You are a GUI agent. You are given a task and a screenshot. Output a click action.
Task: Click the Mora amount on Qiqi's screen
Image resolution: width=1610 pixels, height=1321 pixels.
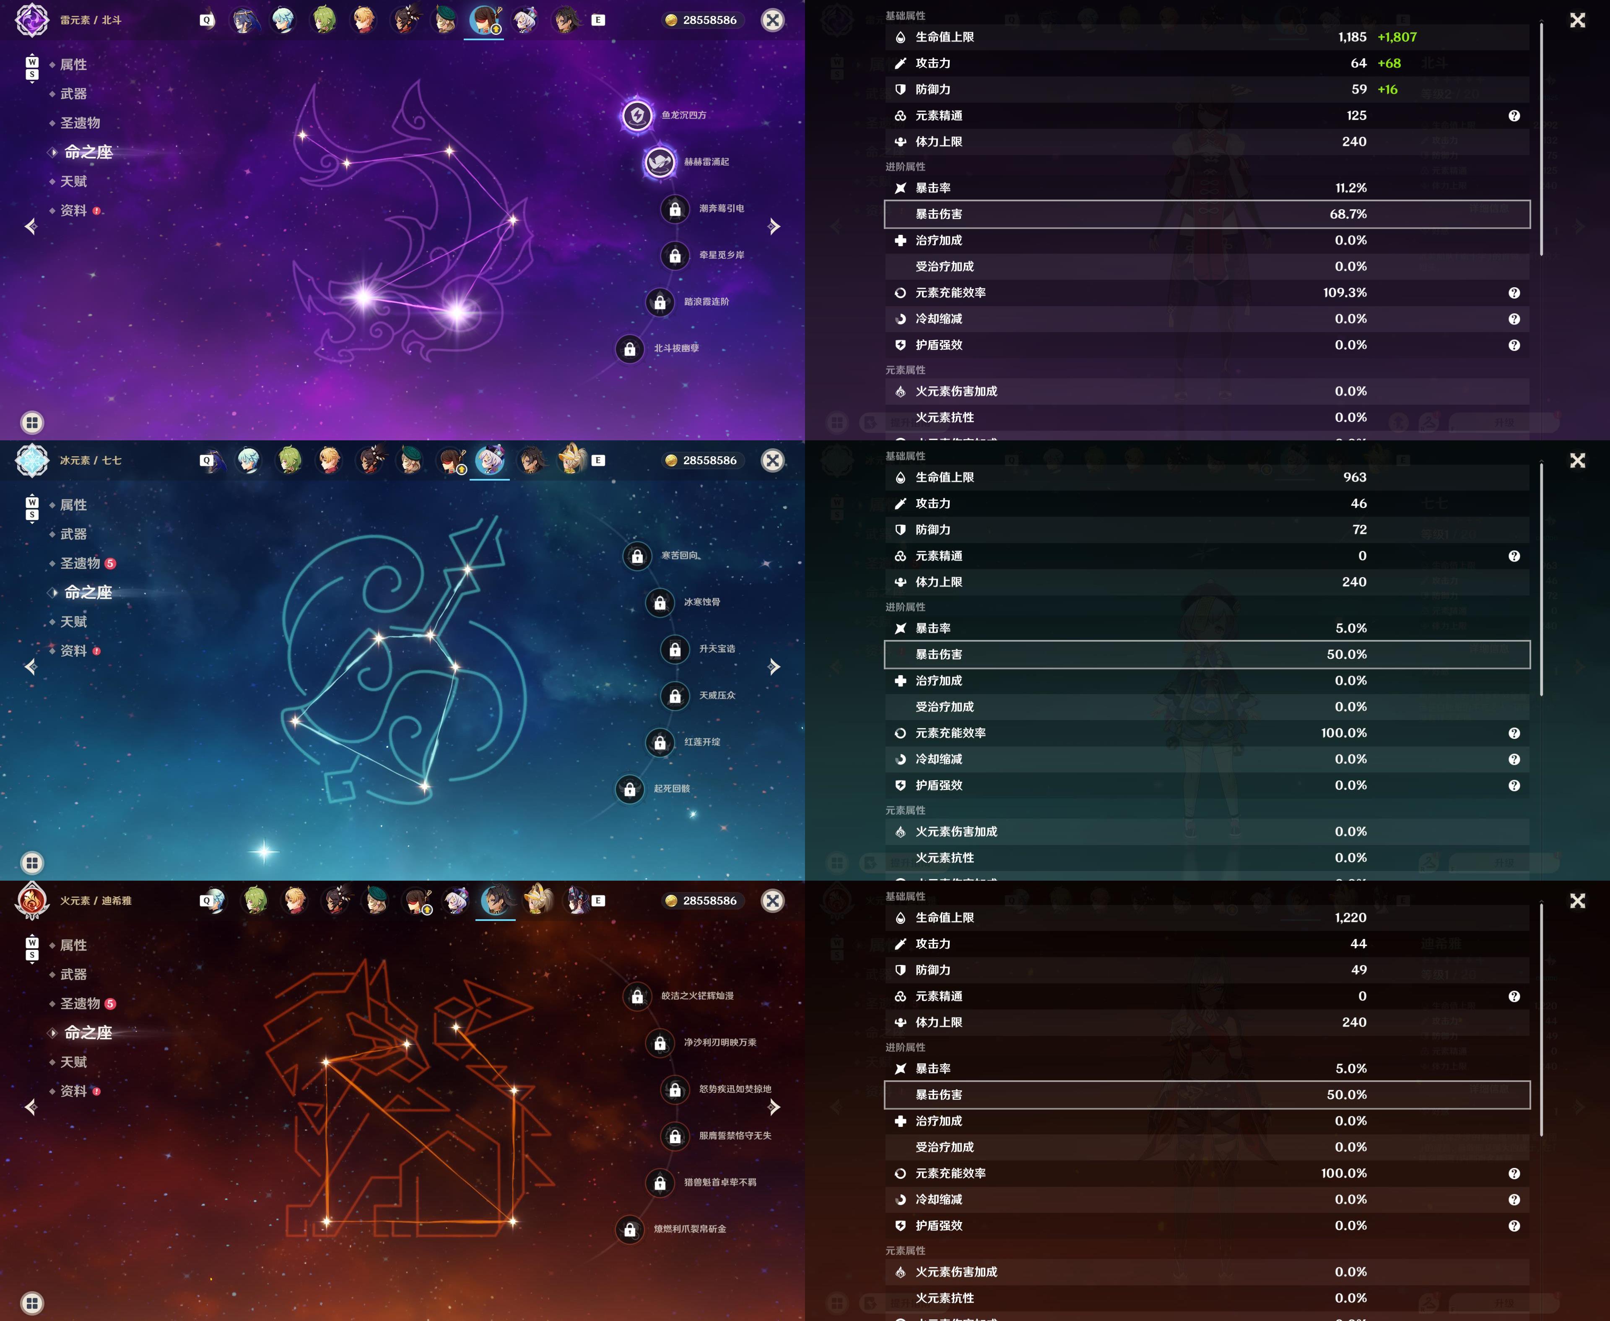[710, 460]
